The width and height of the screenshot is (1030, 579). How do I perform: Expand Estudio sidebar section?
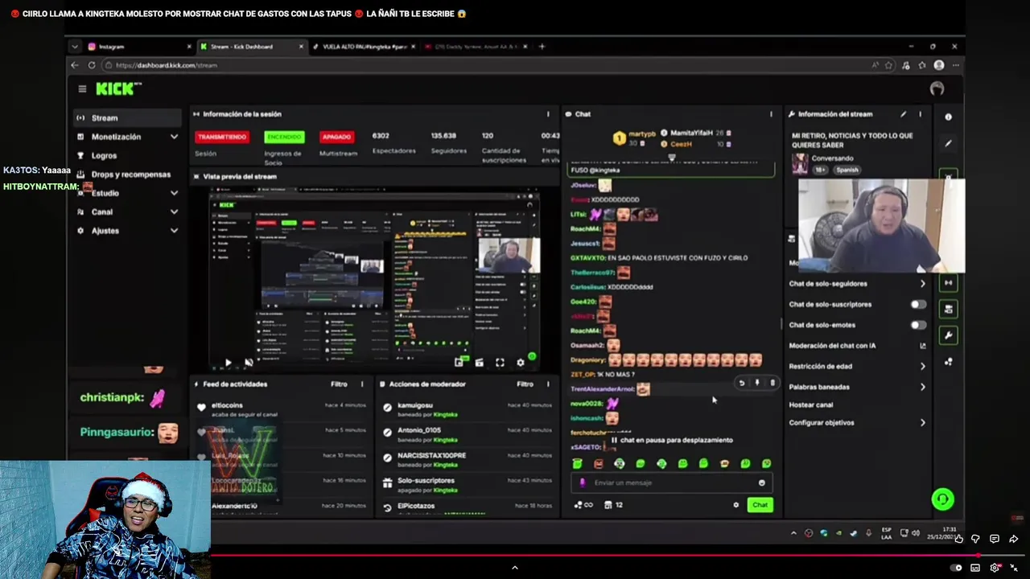[174, 194]
